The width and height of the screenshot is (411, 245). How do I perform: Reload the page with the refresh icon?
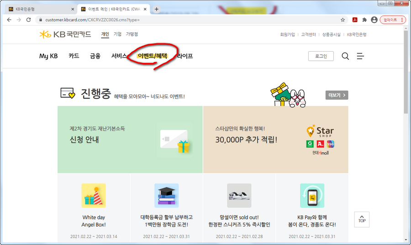29,20
